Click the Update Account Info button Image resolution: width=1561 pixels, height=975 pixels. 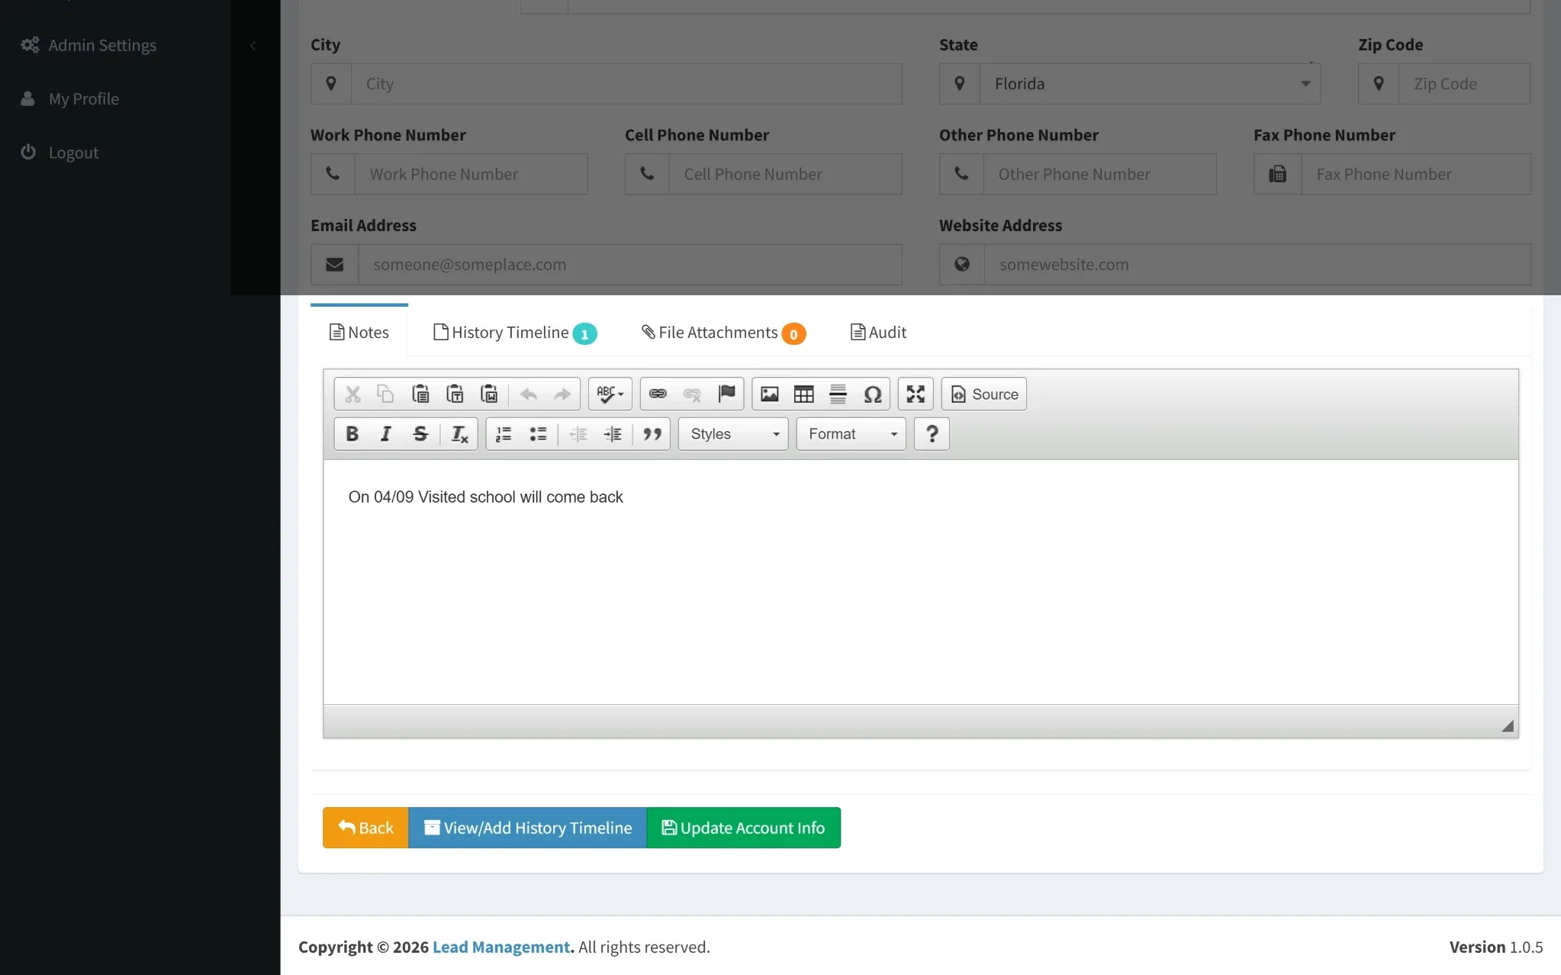[x=743, y=828]
